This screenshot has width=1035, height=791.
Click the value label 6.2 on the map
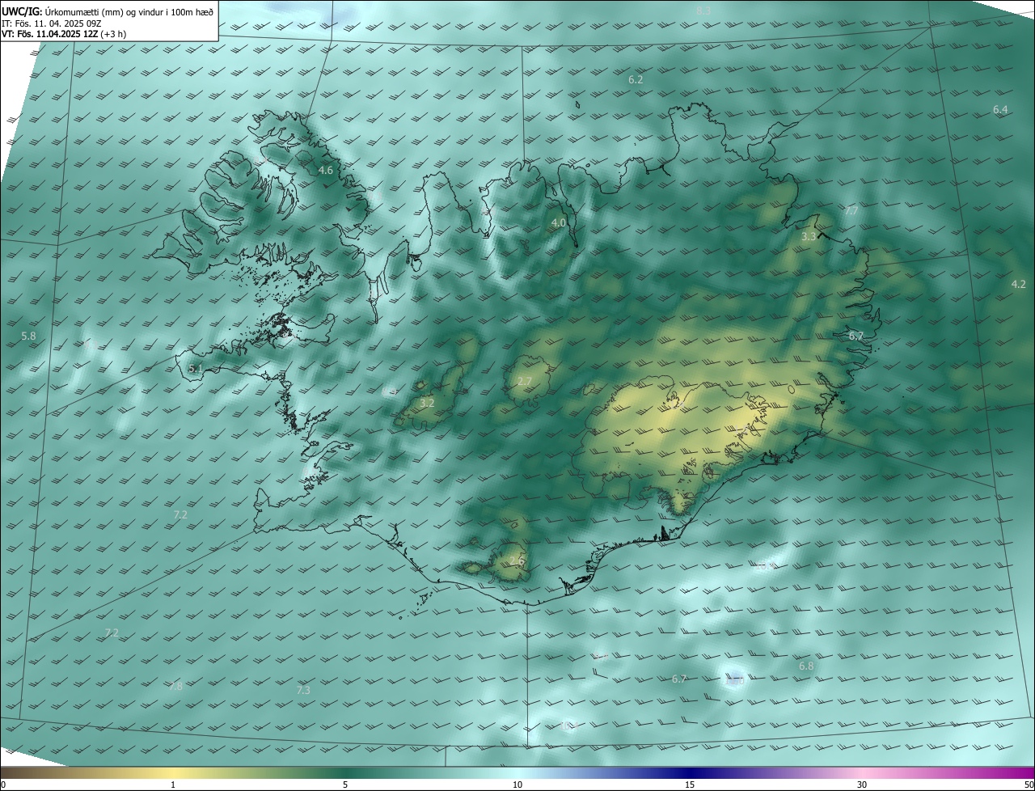coord(636,80)
